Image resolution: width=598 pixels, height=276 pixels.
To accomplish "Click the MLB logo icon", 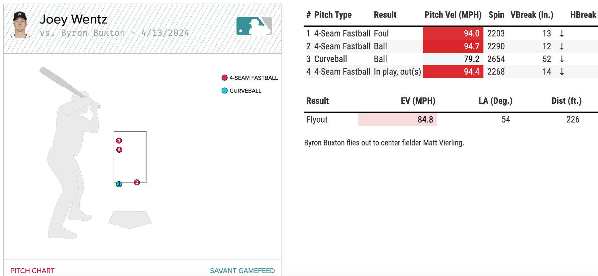I will coord(254,26).
